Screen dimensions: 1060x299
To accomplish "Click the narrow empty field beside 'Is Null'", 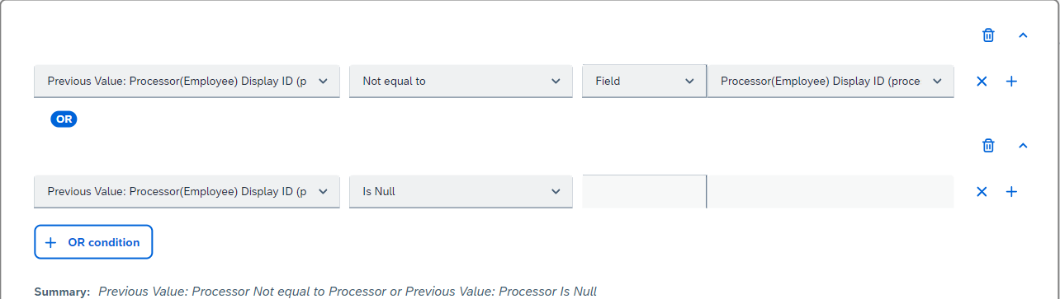I will point(644,192).
